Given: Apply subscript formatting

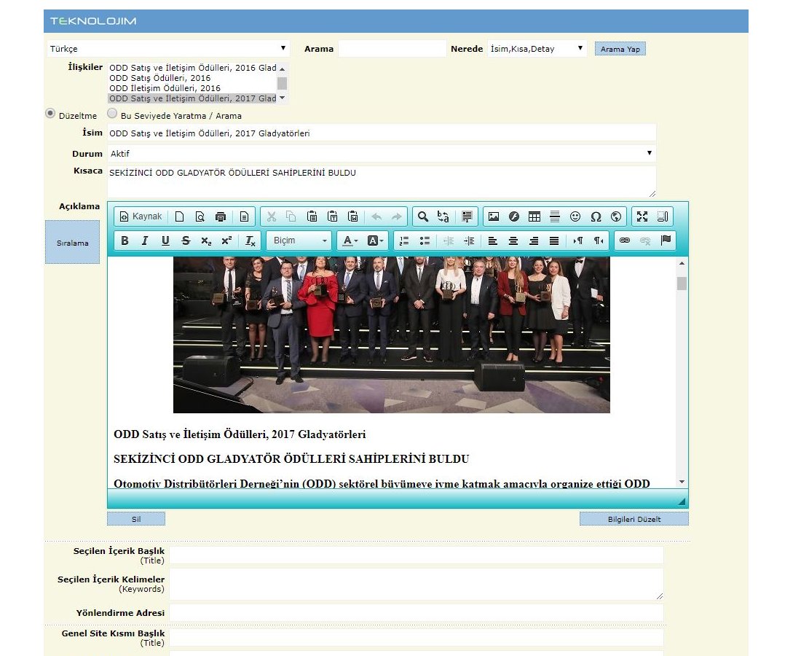Looking at the screenshot, I should point(206,241).
